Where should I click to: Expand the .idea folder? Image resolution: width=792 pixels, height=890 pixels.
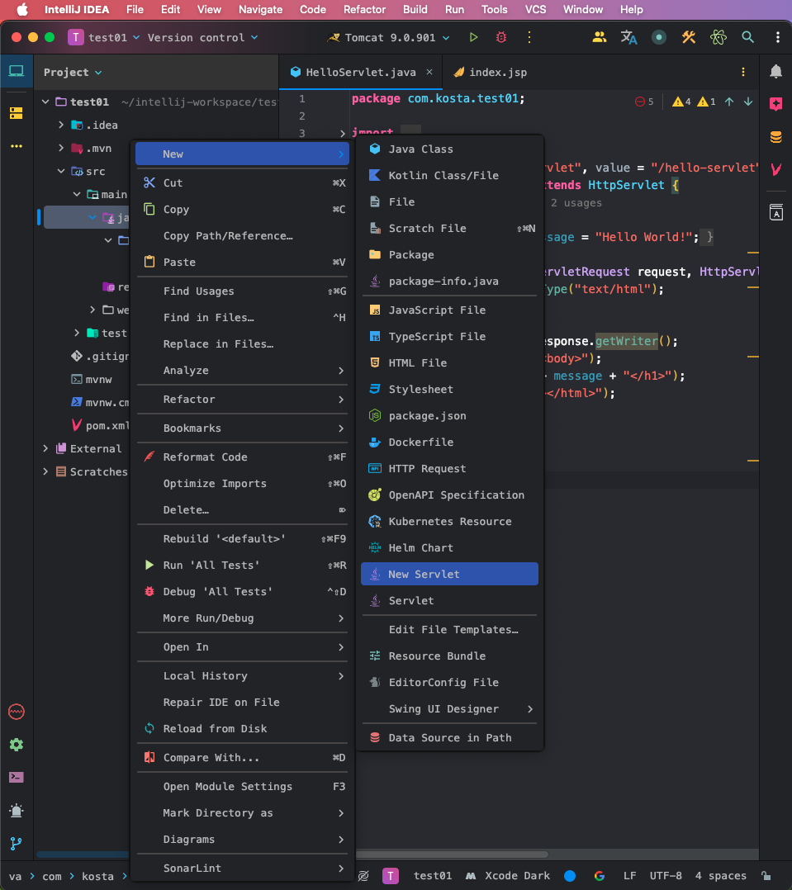click(x=61, y=125)
